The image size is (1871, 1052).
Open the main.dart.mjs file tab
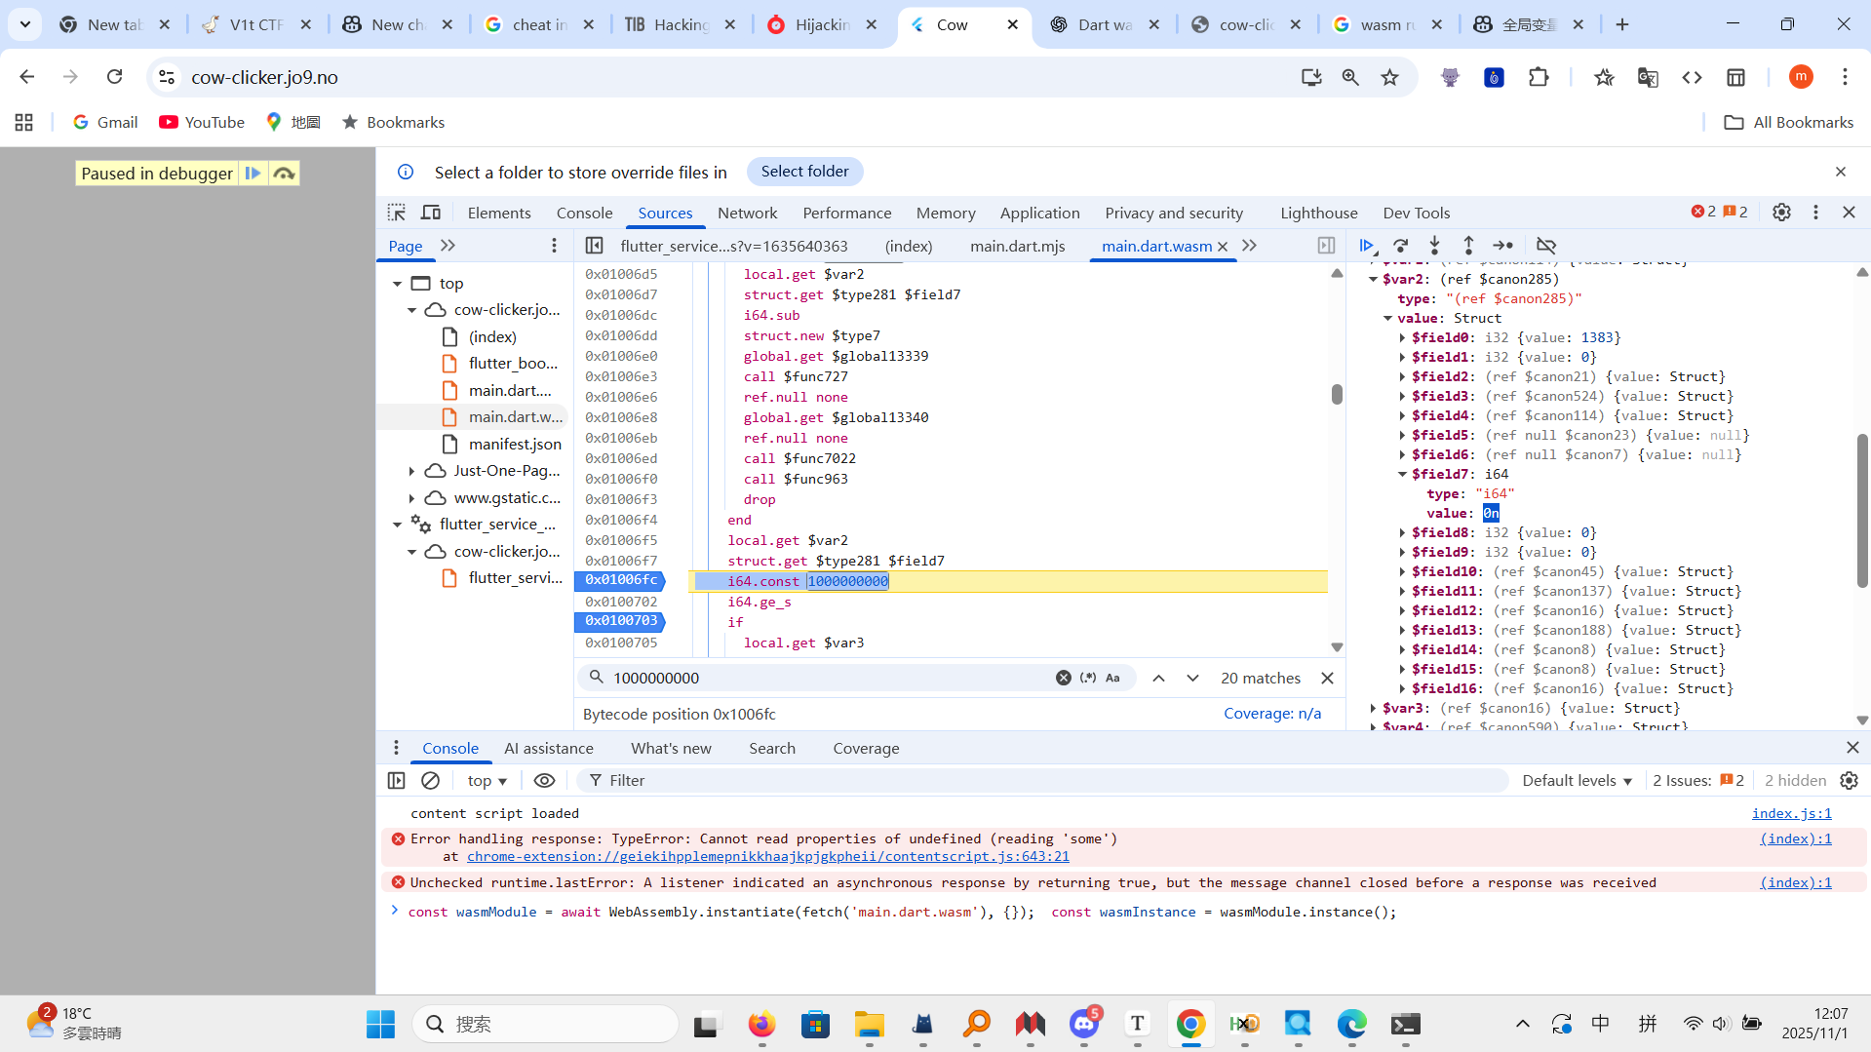1017,246
